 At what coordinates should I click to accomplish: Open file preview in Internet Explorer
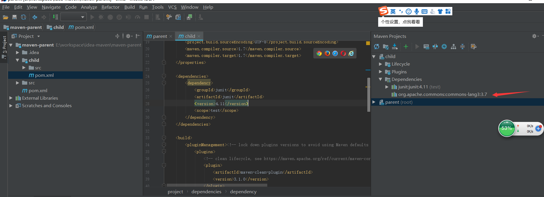351,53
